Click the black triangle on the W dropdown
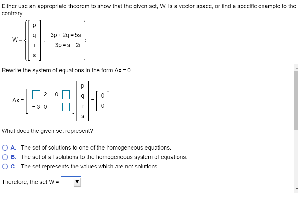 pos(76,182)
